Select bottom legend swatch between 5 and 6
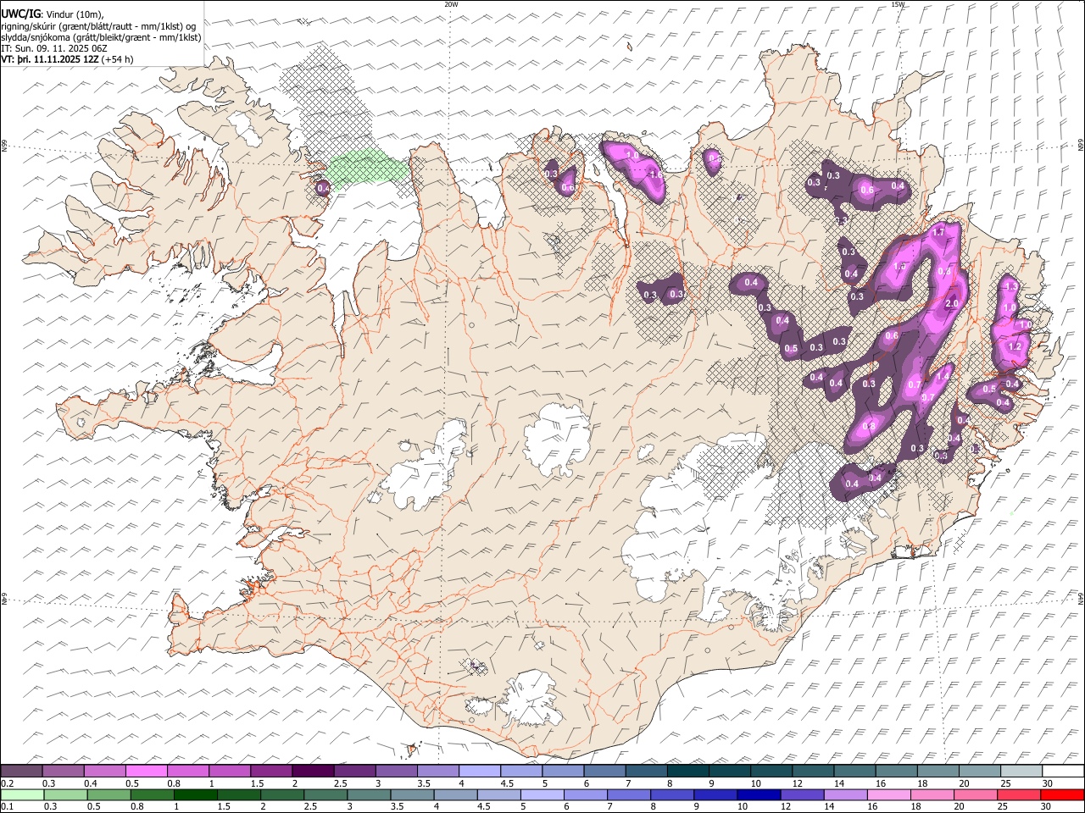 click(x=542, y=794)
